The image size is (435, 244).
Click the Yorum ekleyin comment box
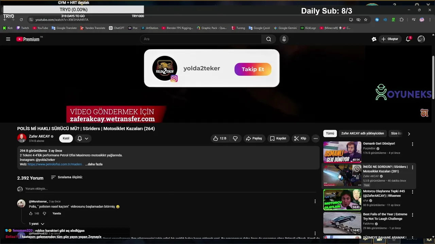click(x=170, y=189)
